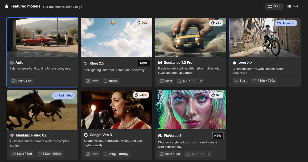
Task: Click 'Sound, voices, improved physics' description
Action: [x=114, y=143]
